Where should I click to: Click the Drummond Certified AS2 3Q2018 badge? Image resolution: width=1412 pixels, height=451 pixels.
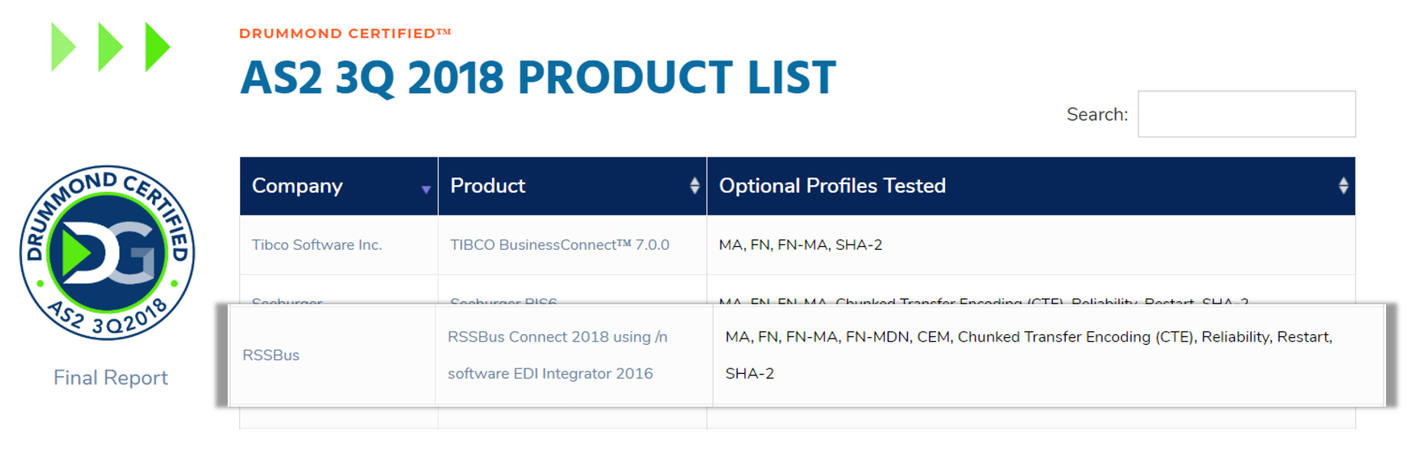107,253
